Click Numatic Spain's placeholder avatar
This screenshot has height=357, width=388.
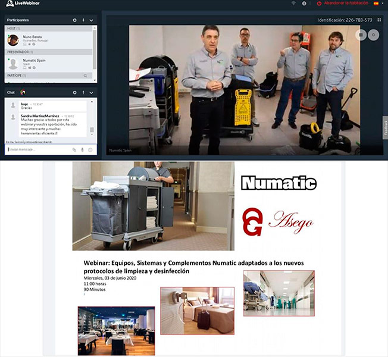13,64
